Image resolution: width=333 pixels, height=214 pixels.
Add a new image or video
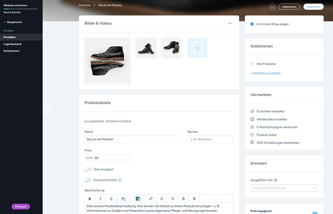click(197, 48)
